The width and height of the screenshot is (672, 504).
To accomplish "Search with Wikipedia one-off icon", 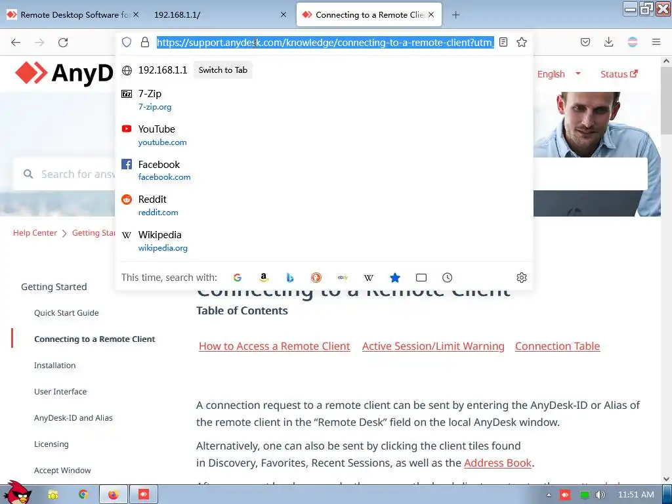I will (x=369, y=278).
